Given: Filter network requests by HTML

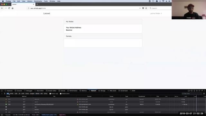Looking at the screenshot, I should 12,94.
